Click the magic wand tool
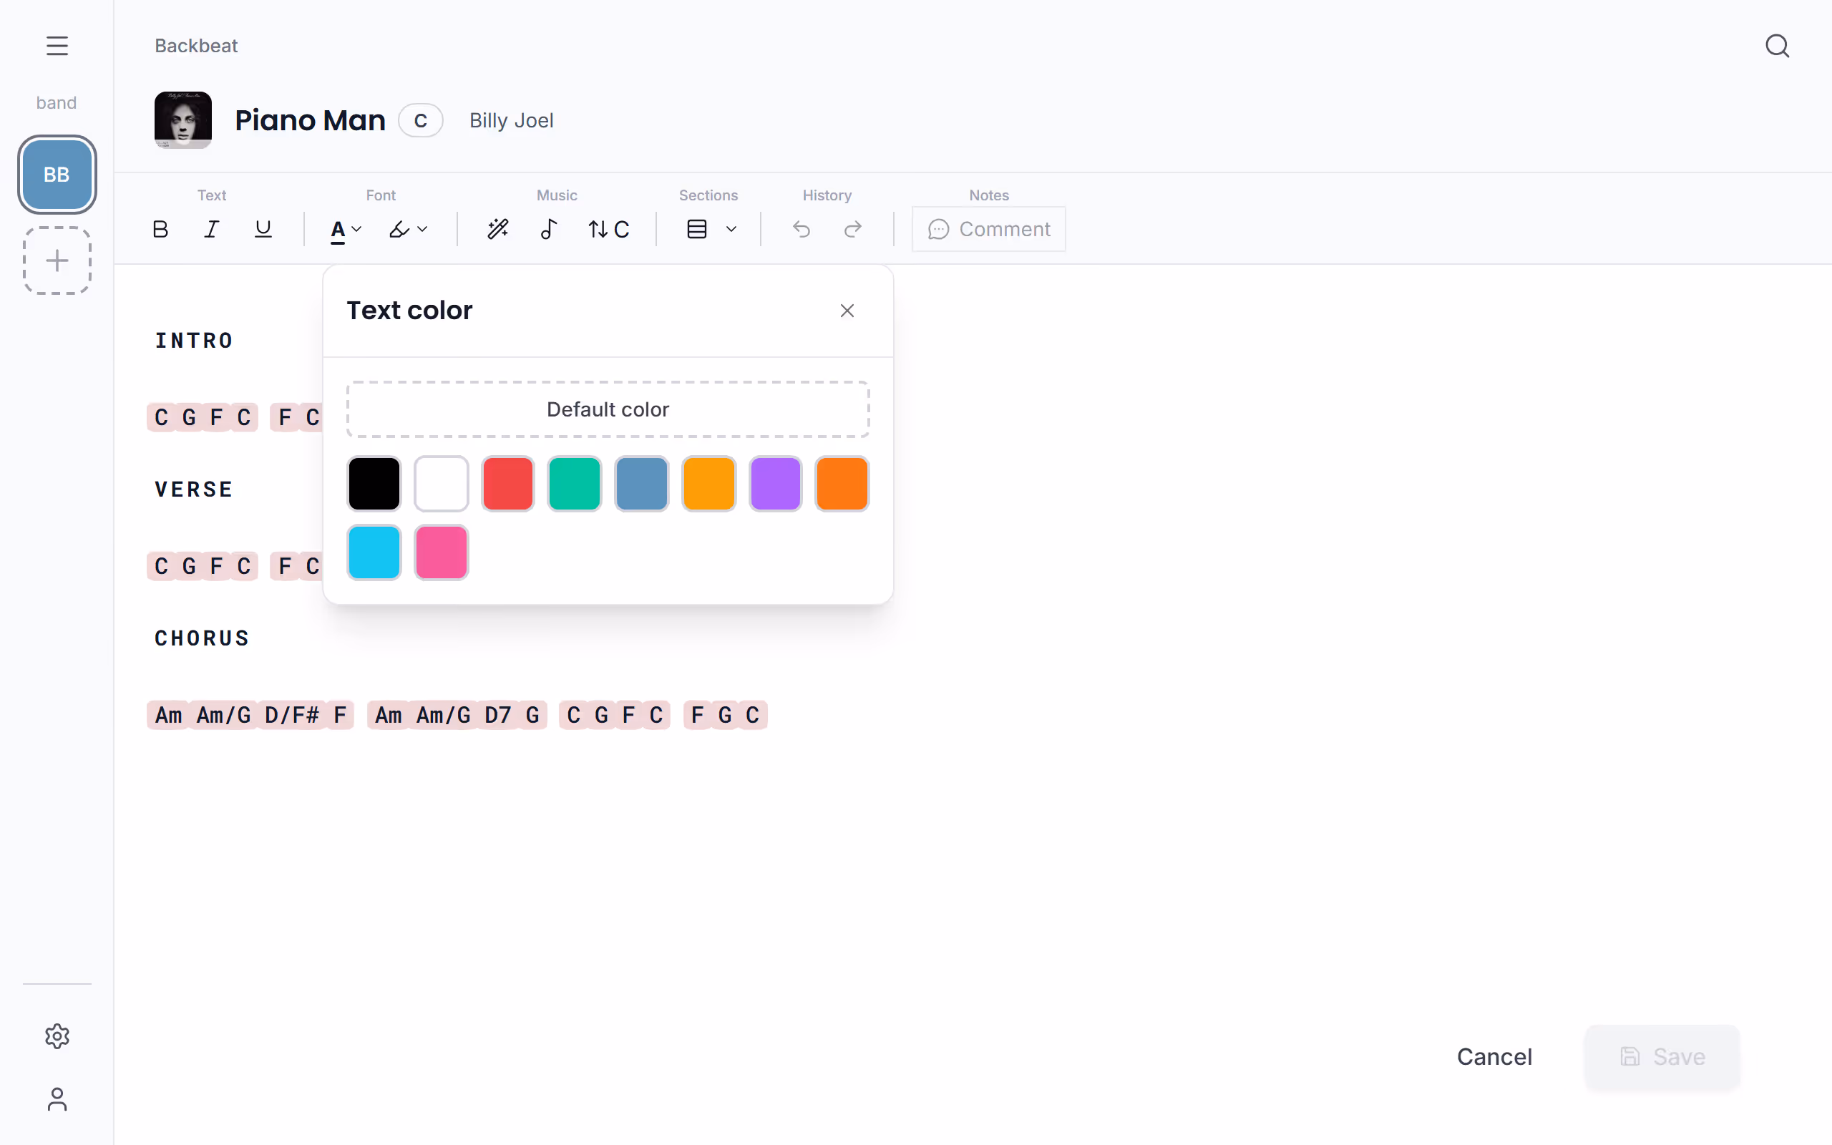The image size is (1832, 1145). tap(497, 229)
